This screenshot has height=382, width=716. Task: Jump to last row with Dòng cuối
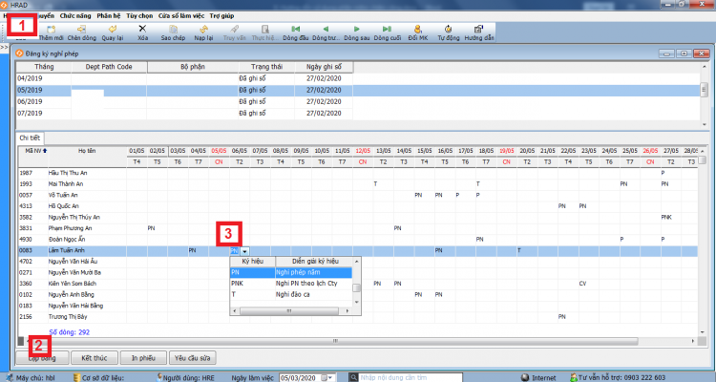[x=388, y=29]
